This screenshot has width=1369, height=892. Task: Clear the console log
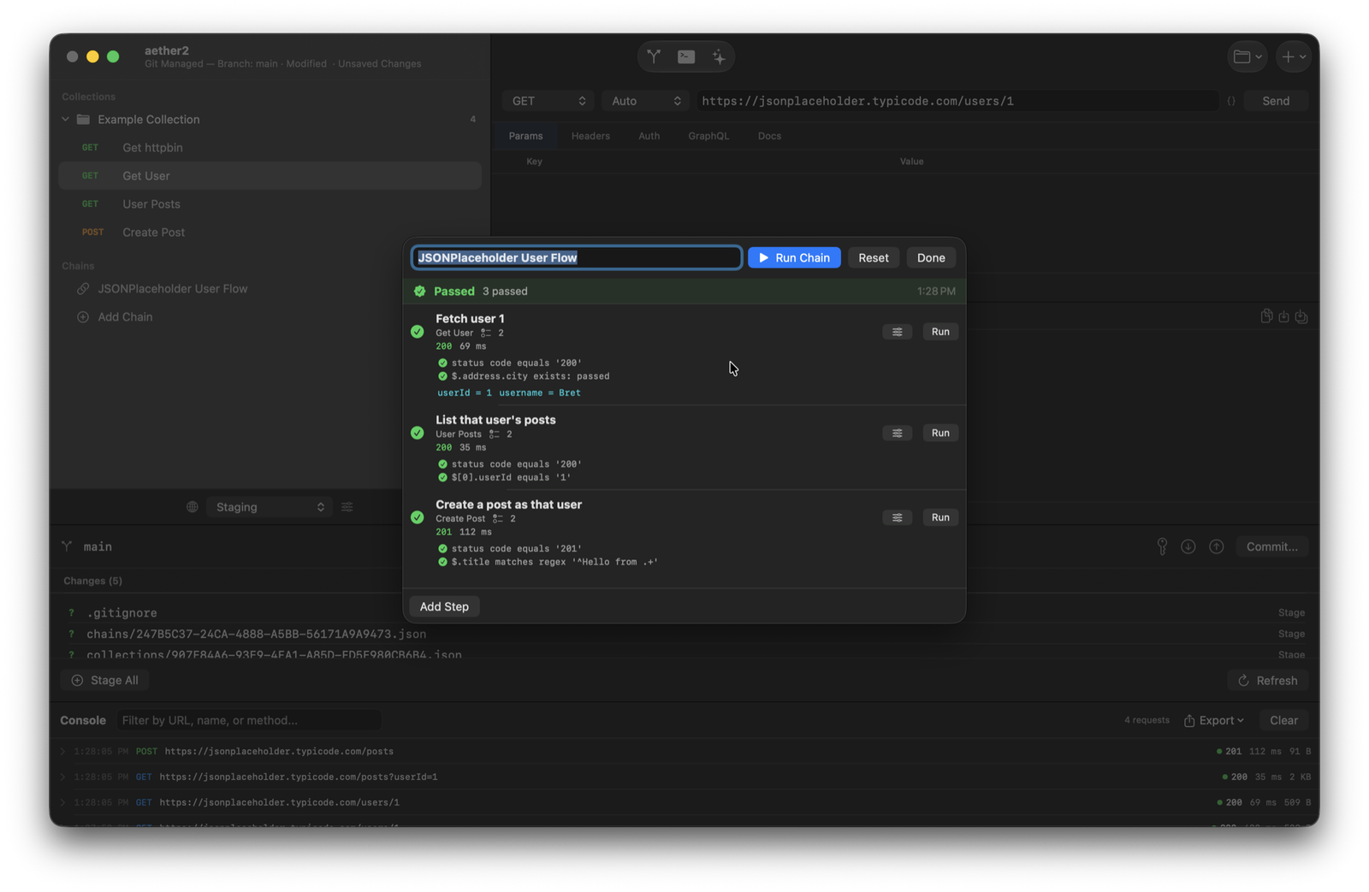pyautogui.click(x=1283, y=720)
